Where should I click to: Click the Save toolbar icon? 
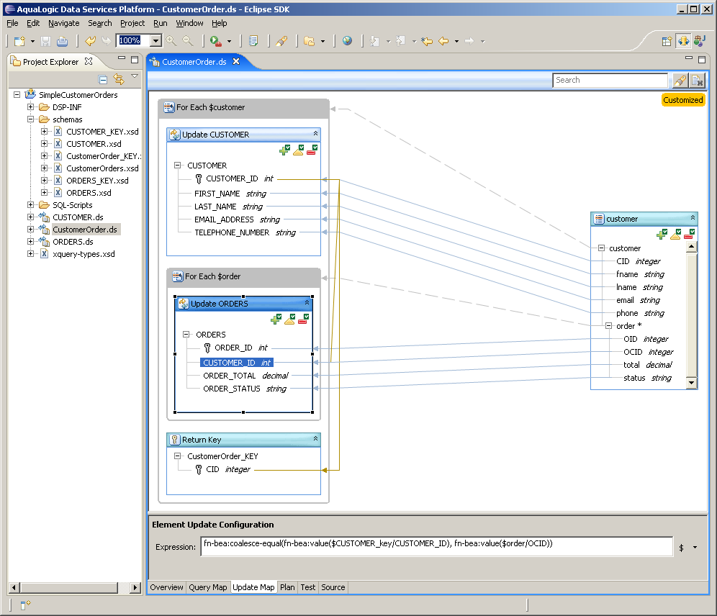46,41
